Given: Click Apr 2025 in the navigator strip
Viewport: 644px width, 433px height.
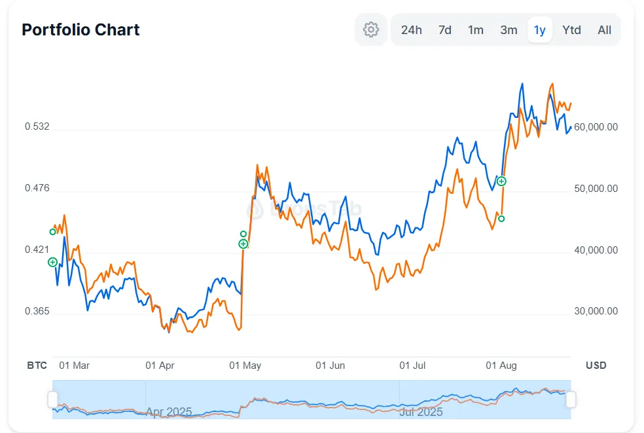Looking at the screenshot, I should coord(169,411).
